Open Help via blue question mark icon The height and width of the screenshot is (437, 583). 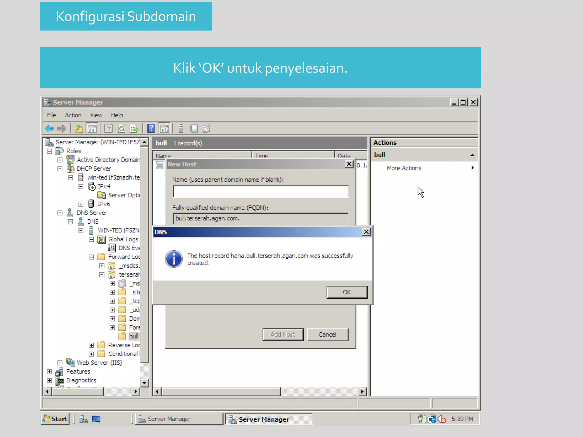click(151, 129)
